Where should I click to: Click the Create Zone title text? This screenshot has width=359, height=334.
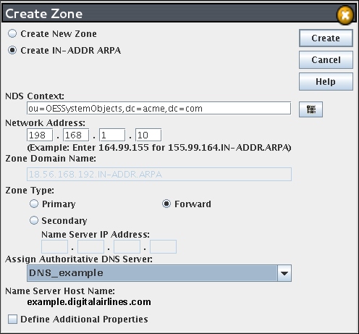(44, 14)
